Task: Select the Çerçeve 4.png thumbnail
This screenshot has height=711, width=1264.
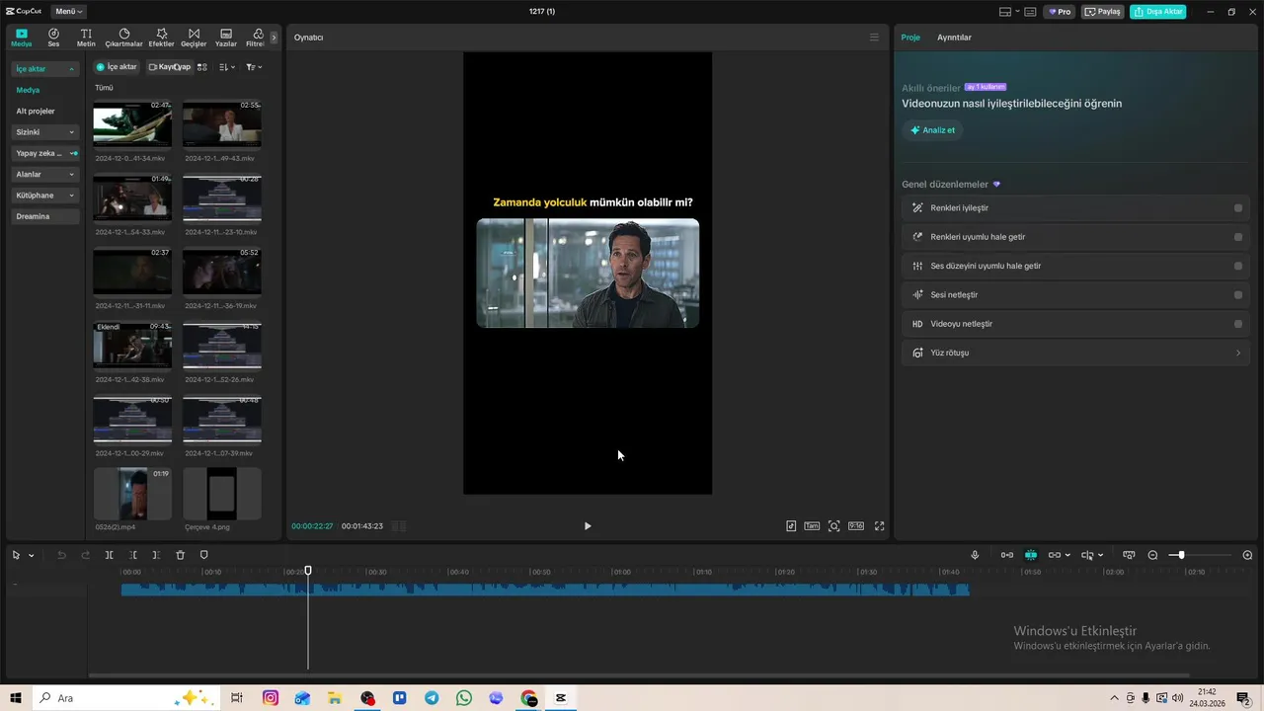Action: tap(222, 494)
